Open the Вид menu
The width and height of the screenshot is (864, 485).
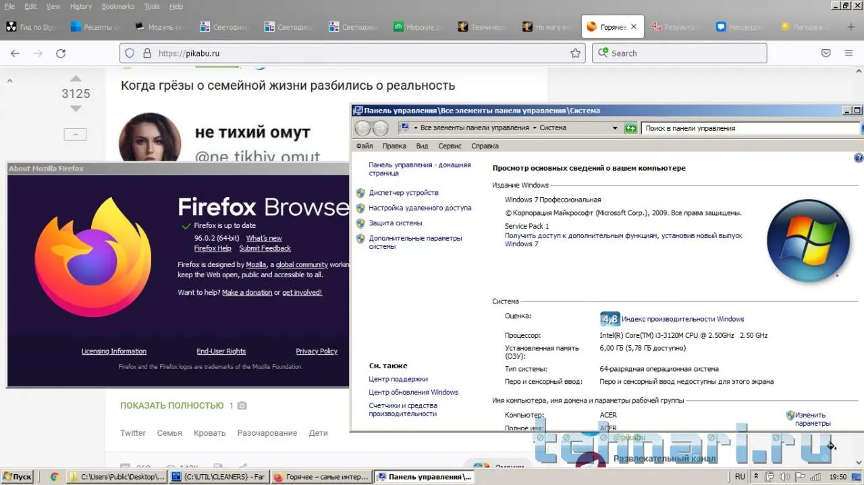click(422, 146)
